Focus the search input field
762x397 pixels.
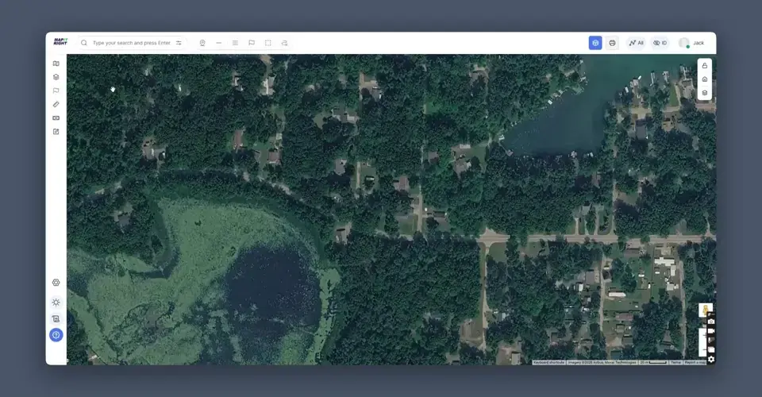[131, 43]
